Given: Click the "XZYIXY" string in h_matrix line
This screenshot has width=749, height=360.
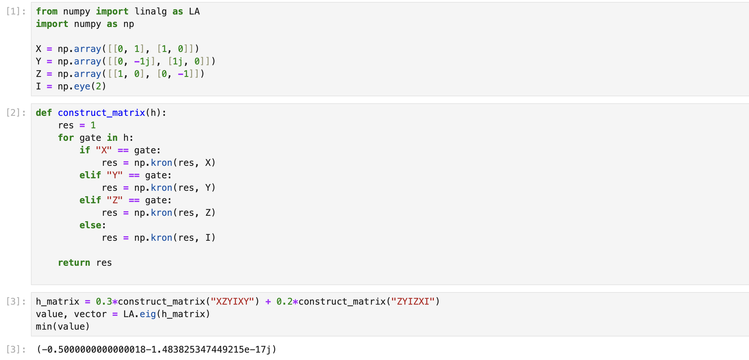Looking at the screenshot, I should click(x=232, y=302).
